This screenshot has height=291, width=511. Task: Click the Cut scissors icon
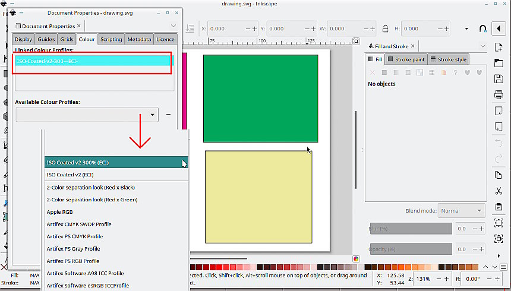coord(499,191)
